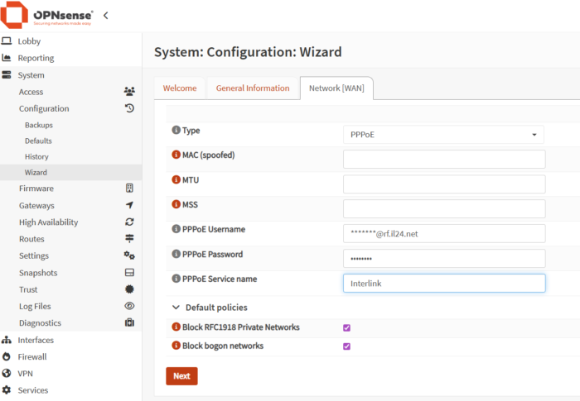The image size is (580, 401).
Task: Open the Backups configuration page
Action: pos(38,125)
